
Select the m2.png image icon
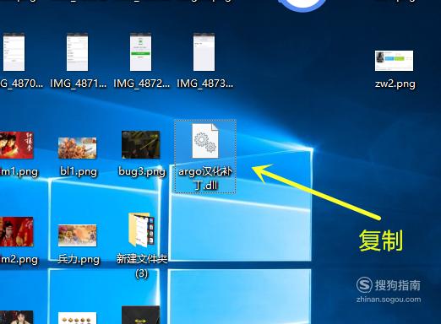[x=16, y=232]
